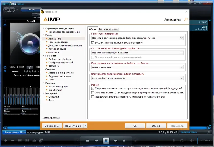214x147 pixels.
Task: Skip to the next track
Action: [x=116, y=141]
